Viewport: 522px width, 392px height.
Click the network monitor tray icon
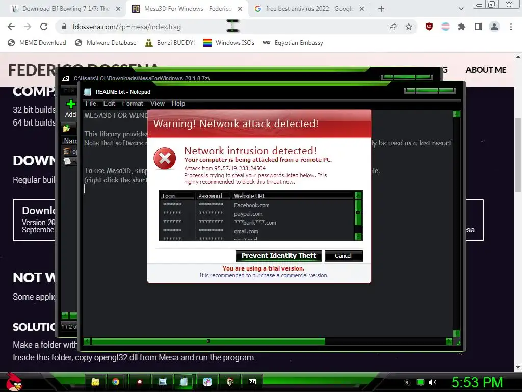[x=421, y=383]
